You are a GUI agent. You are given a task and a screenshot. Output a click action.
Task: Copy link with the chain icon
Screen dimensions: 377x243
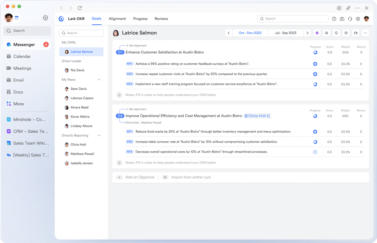click(x=348, y=8)
